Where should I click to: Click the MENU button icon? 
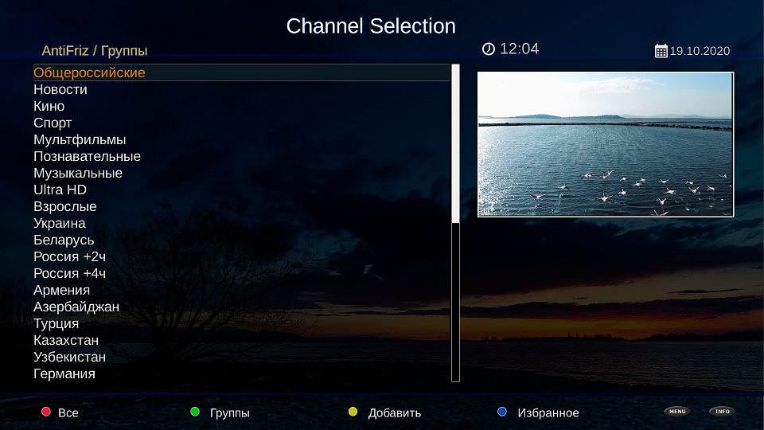[676, 412]
